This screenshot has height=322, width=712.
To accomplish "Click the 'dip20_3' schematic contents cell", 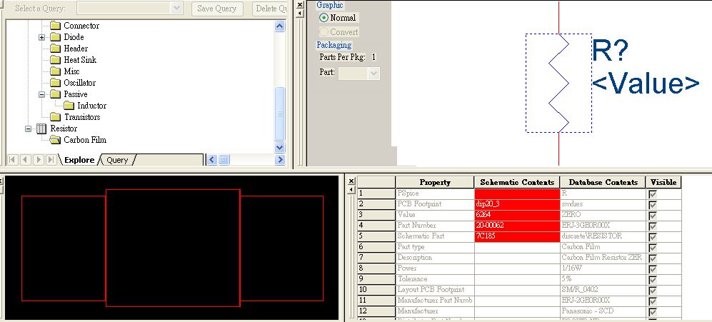I will coord(517,204).
